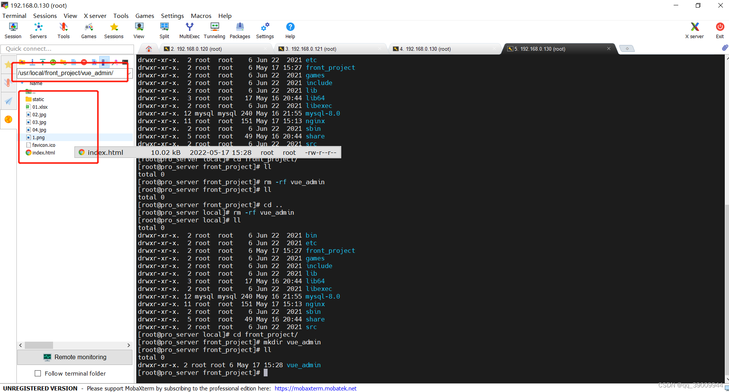The width and height of the screenshot is (729, 392).
Task: Switch to the Tools knife side tab
Action: (x=8, y=83)
